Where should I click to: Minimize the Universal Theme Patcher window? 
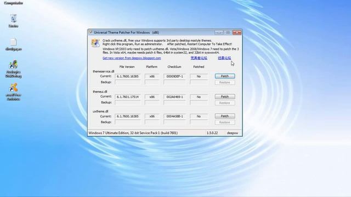tap(219, 33)
